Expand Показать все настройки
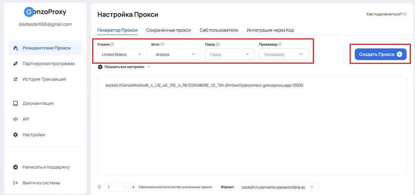 124,67
